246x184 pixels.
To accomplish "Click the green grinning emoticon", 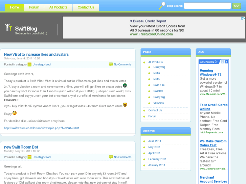I will 125,85.
